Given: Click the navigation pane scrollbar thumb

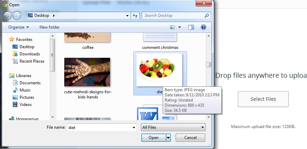Looking at the screenshot, I should (x=52, y=55).
